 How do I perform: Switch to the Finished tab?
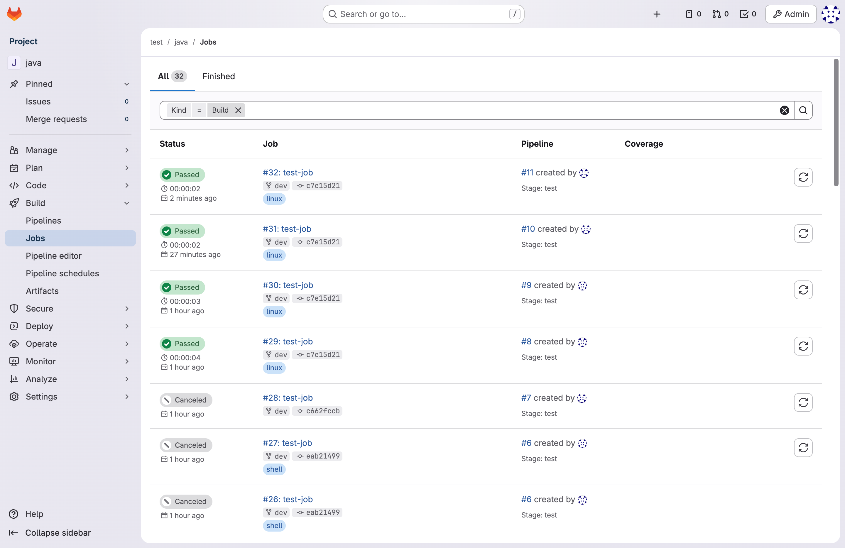coord(218,76)
